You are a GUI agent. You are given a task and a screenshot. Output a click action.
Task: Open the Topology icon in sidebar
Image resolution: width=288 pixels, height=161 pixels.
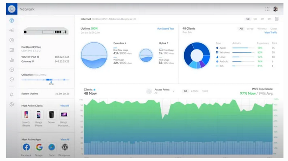point(12,30)
